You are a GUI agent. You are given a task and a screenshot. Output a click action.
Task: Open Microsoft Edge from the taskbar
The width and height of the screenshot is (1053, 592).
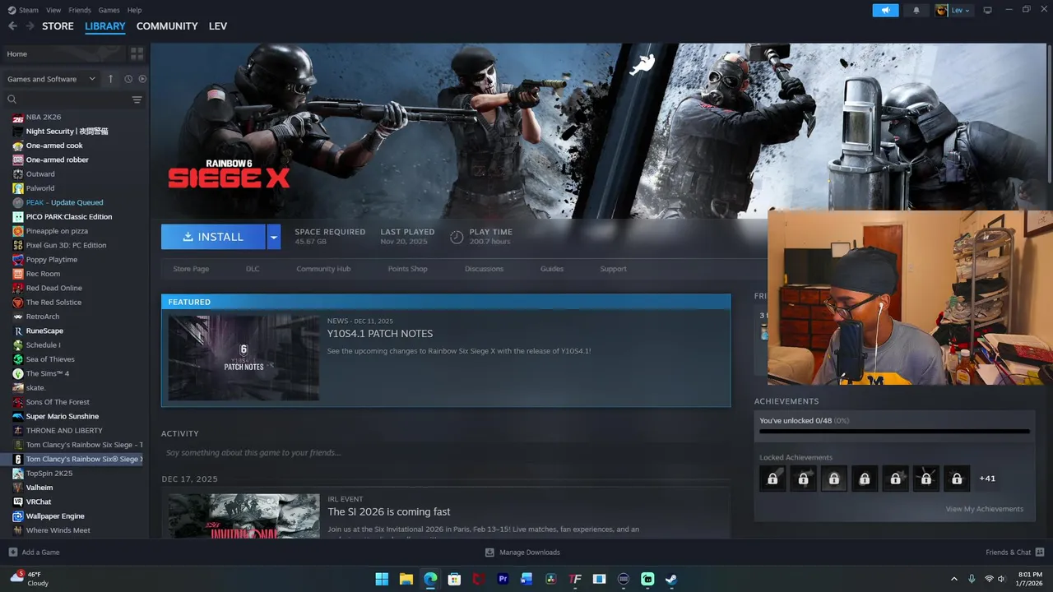(430, 579)
